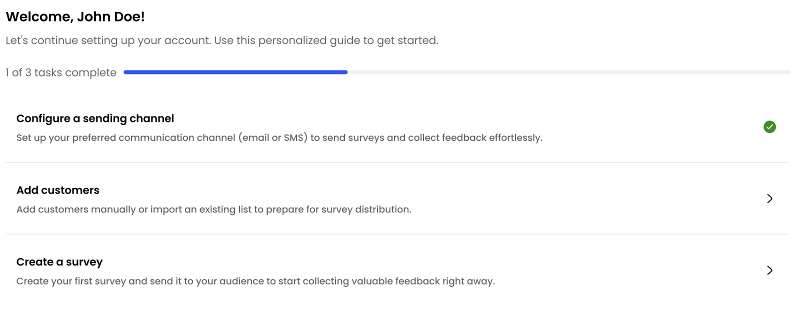
Task: Open Create a survey to start feedback collection
Action: click(x=59, y=262)
